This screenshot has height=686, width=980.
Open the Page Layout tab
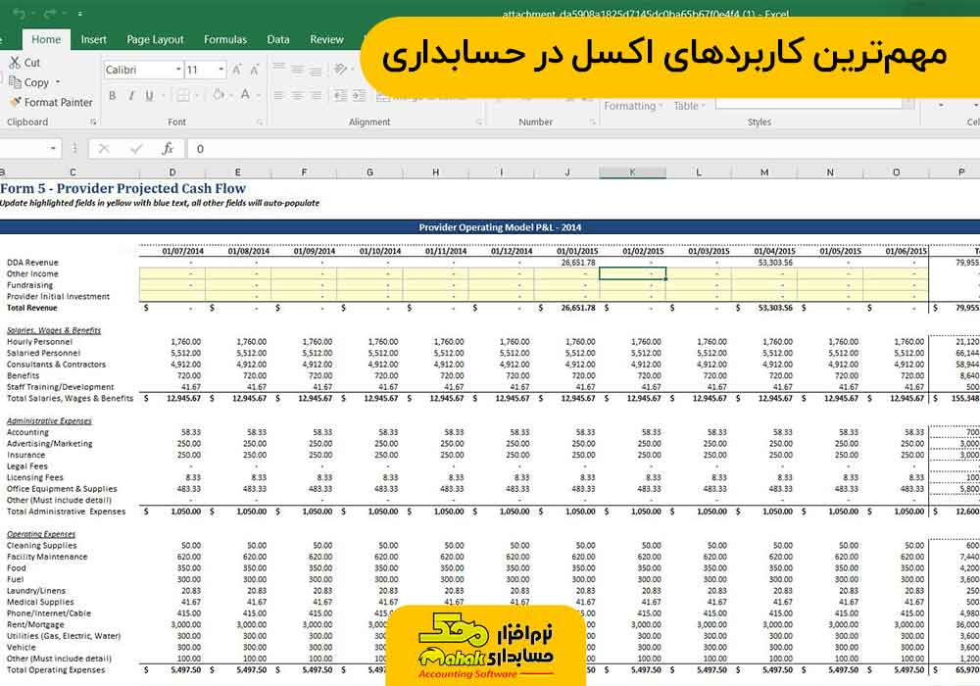(155, 39)
